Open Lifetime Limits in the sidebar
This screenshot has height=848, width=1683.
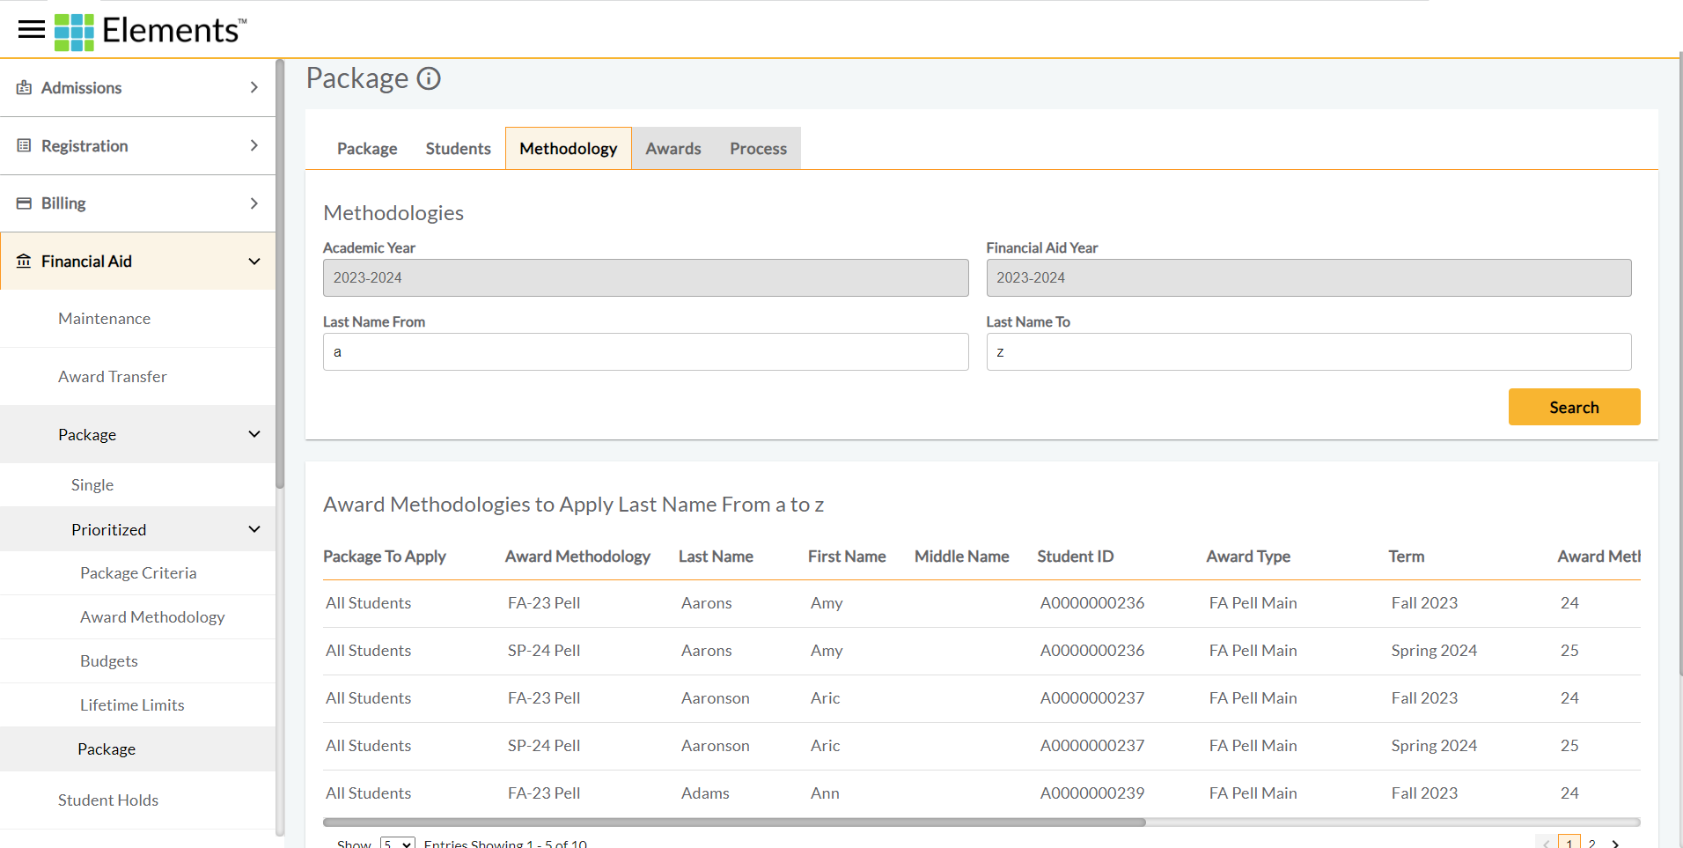(132, 705)
